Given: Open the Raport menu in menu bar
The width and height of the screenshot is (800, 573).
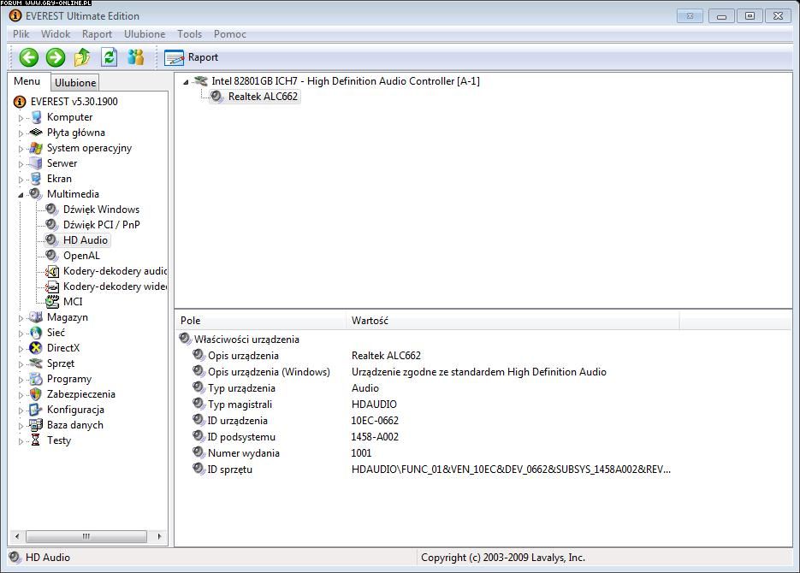Looking at the screenshot, I should [97, 34].
